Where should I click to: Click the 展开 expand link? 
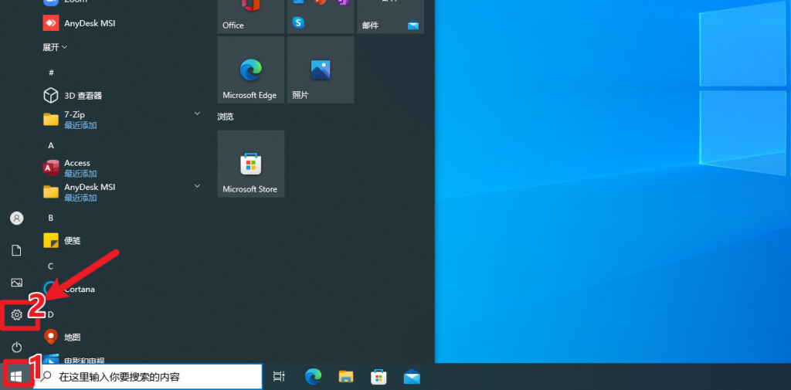[x=54, y=47]
